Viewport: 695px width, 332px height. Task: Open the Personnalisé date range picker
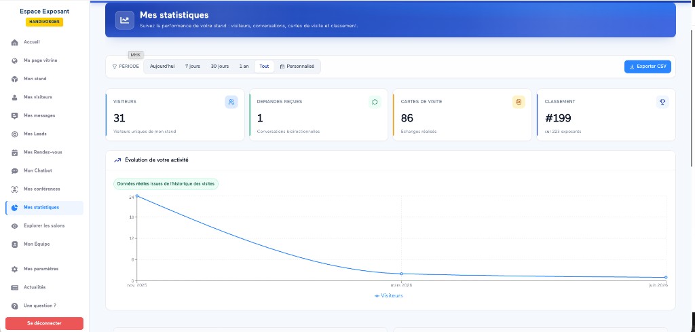click(x=297, y=67)
